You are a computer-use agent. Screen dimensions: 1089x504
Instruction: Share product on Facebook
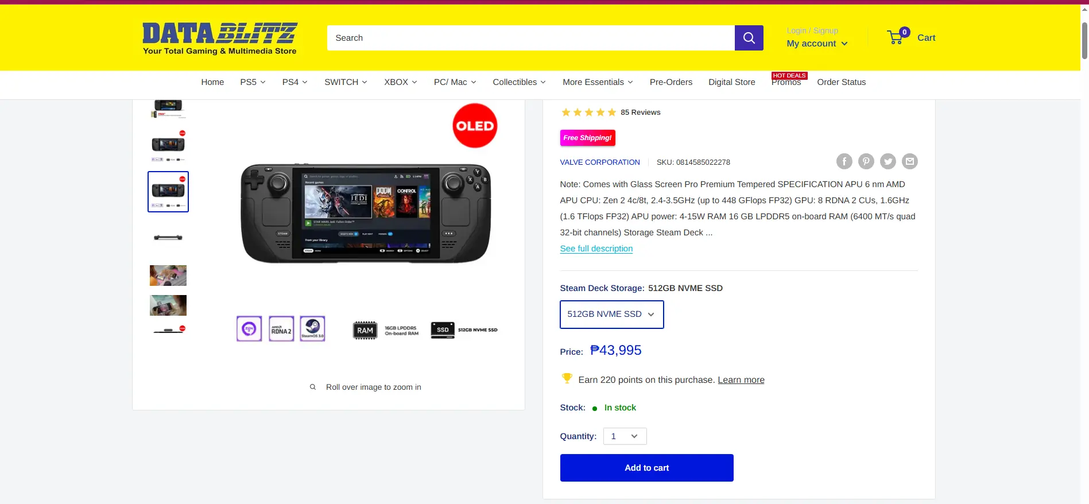point(844,162)
